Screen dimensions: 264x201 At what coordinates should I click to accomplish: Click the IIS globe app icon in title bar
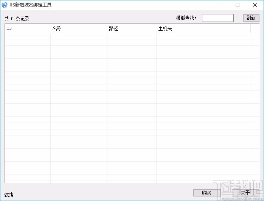click(x=5, y=5)
